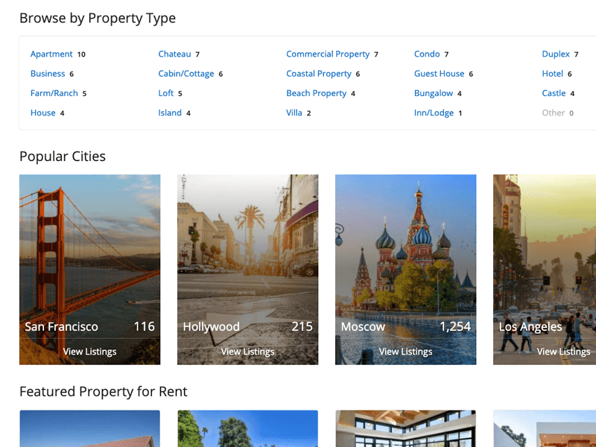
Task: Select the Coastal Property link
Action: (x=319, y=74)
